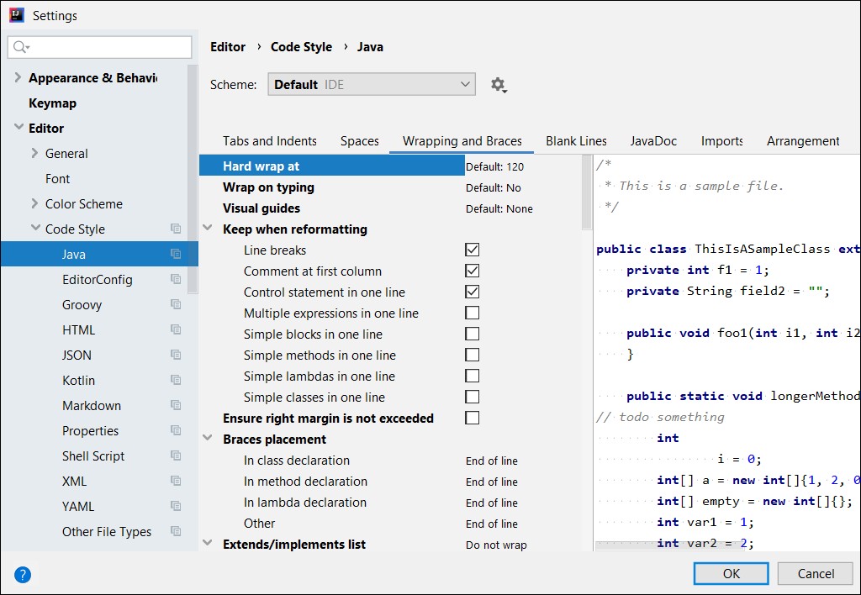This screenshot has width=861, height=595.
Task: Open the Blank Lines tab
Action: point(576,141)
